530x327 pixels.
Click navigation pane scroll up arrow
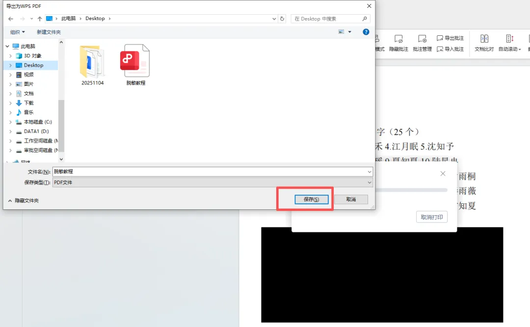pyautogui.click(x=61, y=43)
